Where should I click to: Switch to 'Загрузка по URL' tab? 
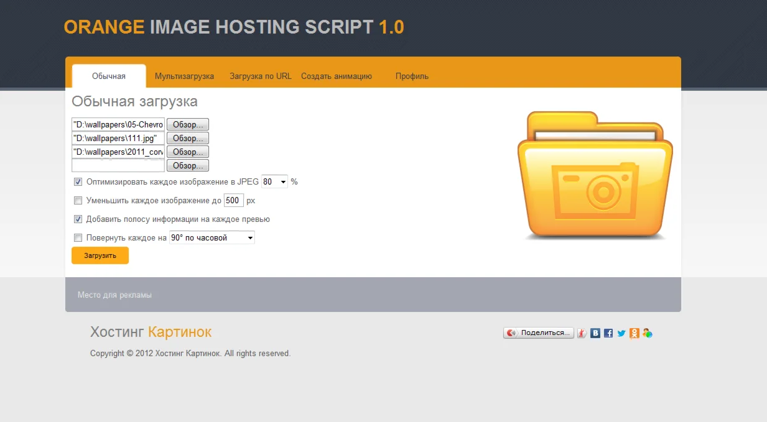tap(261, 76)
